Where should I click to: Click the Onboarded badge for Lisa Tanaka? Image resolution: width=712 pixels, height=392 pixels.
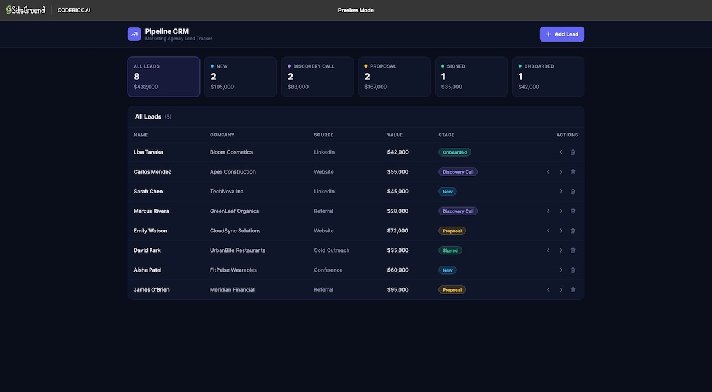454,152
